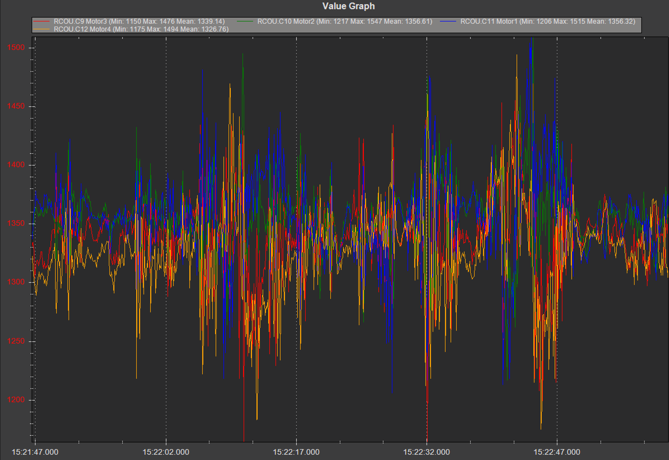The width and height of the screenshot is (669, 460).
Task: Click the green Motor2 legend line swatch
Action: [245, 21]
